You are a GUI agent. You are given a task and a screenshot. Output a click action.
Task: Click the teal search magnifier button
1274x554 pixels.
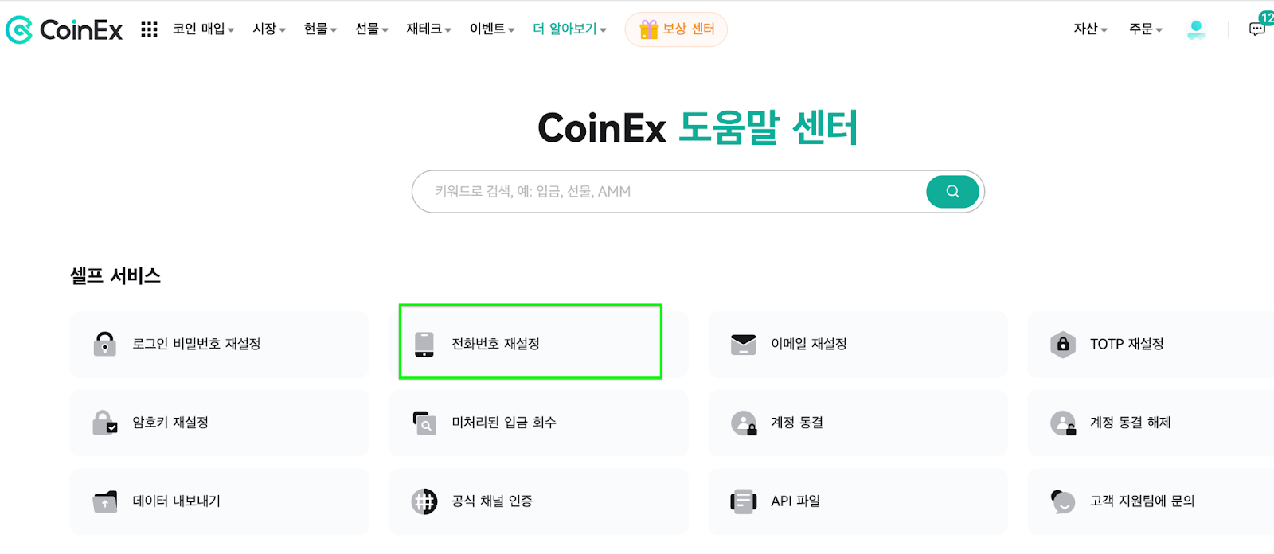952,191
